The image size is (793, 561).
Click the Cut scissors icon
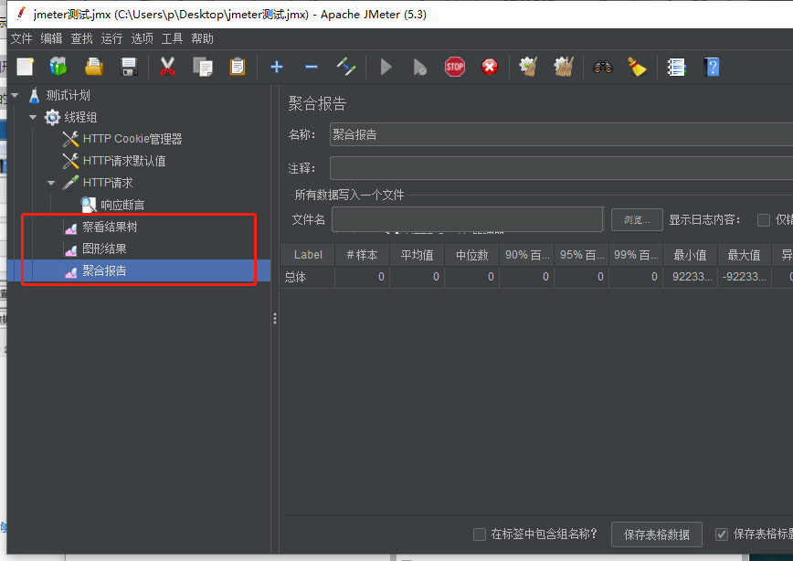click(x=167, y=67)
